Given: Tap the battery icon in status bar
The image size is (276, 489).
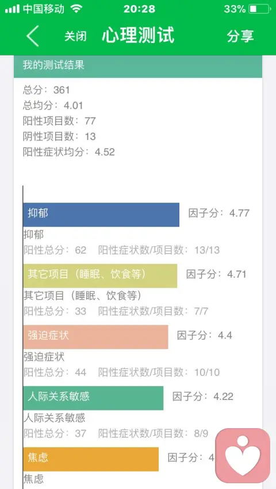Looking at the screenshot, I should coord(260,9).
